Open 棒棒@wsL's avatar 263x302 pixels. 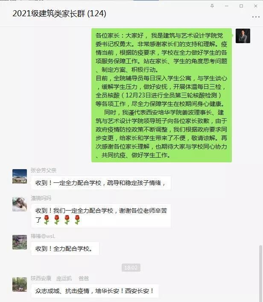coord(20,242)
